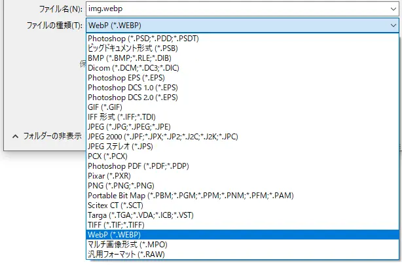Pick Dicom (*.DCM;*.DC3;*.DIC) format
Image resolution: width=402 pixels, height=265 pixels.
click(242, 68)
